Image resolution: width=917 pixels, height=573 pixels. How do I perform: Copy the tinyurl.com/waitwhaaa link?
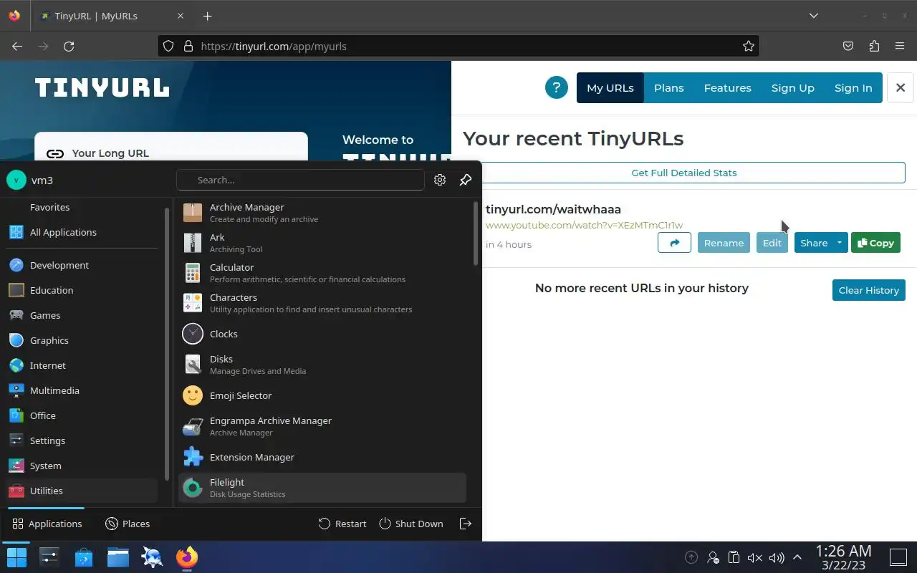point(875,243)
